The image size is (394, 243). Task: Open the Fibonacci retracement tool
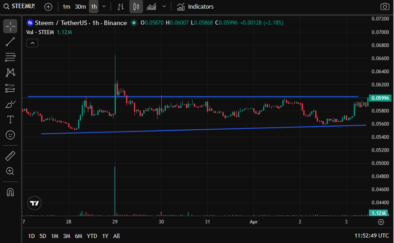pos(10,57)
